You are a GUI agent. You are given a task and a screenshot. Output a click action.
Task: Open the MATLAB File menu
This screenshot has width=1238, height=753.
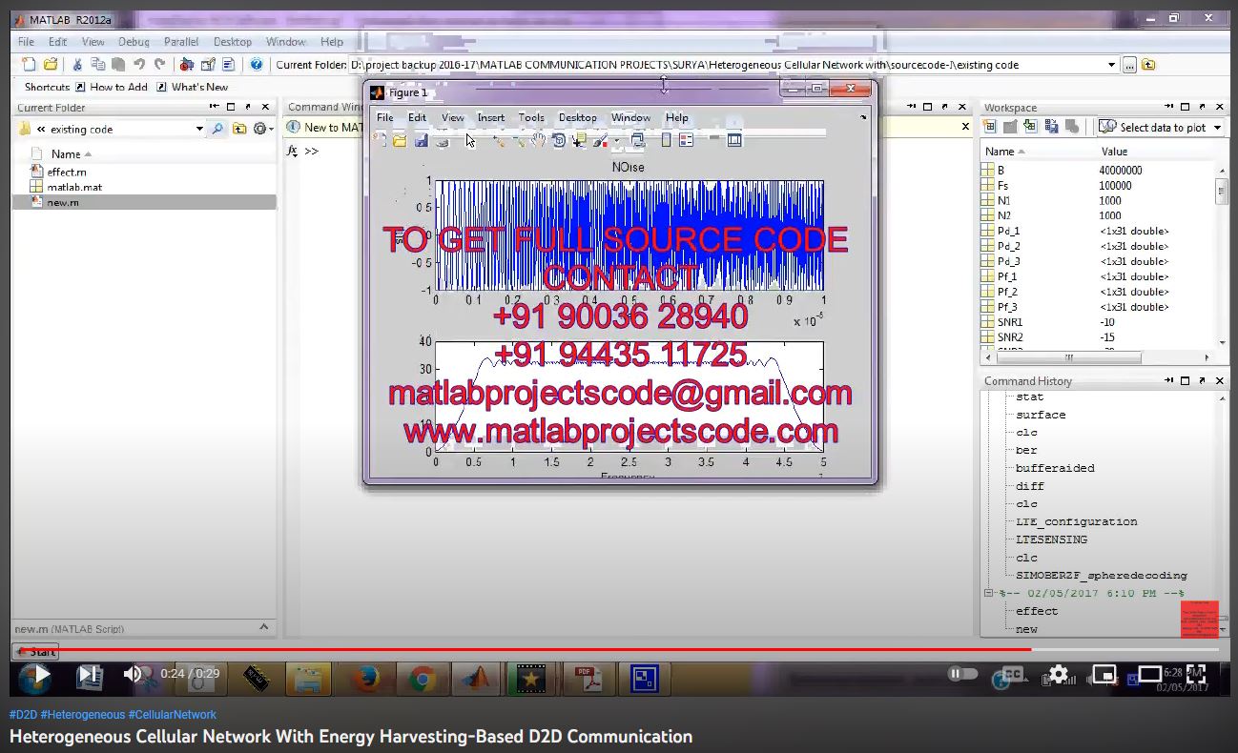pos(26,42)
